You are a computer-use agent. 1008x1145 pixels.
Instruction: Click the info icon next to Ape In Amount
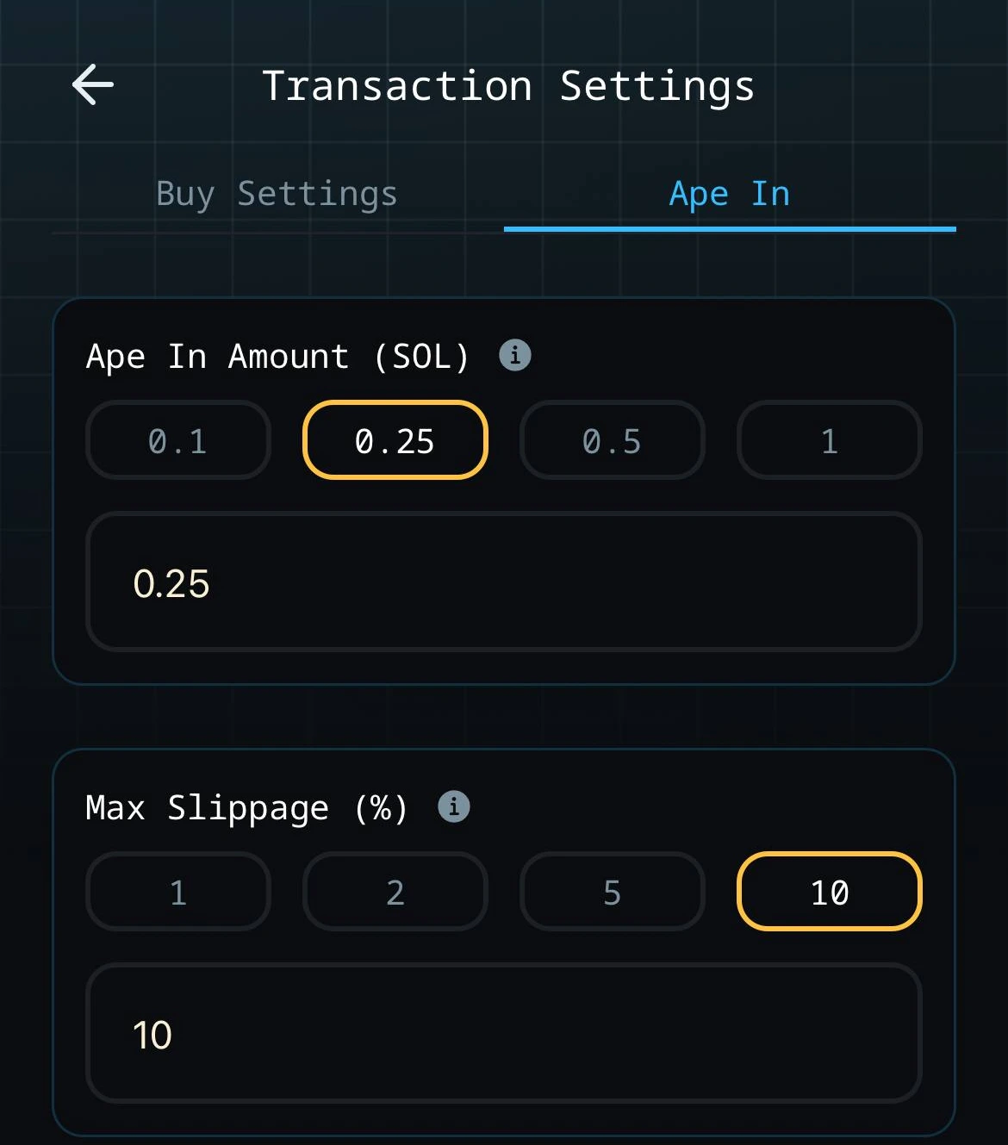pos(514,354)
